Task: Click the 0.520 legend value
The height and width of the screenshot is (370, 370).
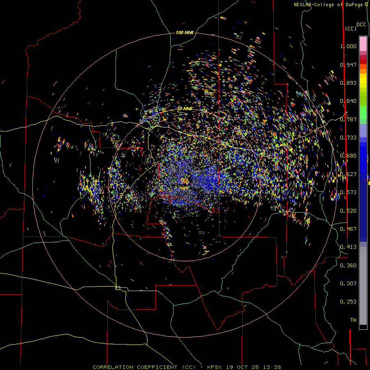Action: [348, 211]
